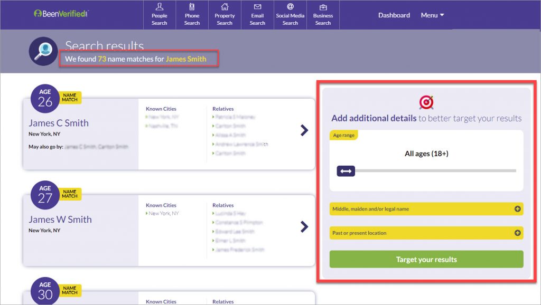
Task: Click the Age 30 badge
Action: [x=45, y=291]
